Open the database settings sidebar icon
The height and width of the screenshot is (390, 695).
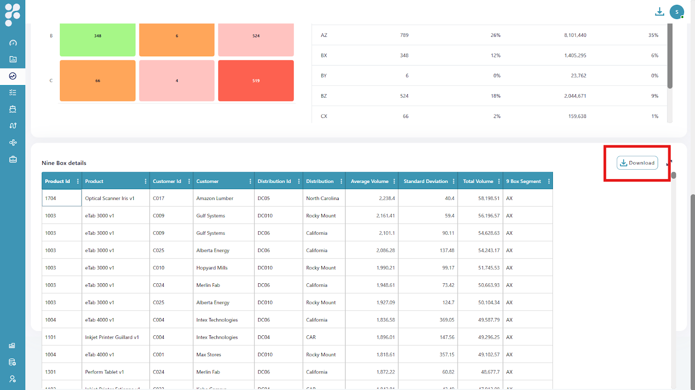pyautogui.click(x=12, y=362)
